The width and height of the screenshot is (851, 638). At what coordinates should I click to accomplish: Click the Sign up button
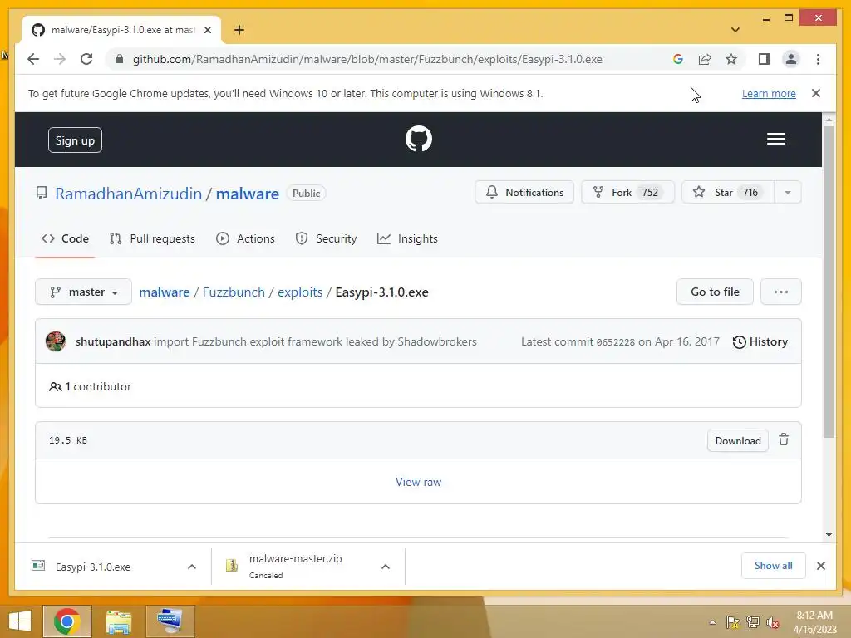coord(75,140)
